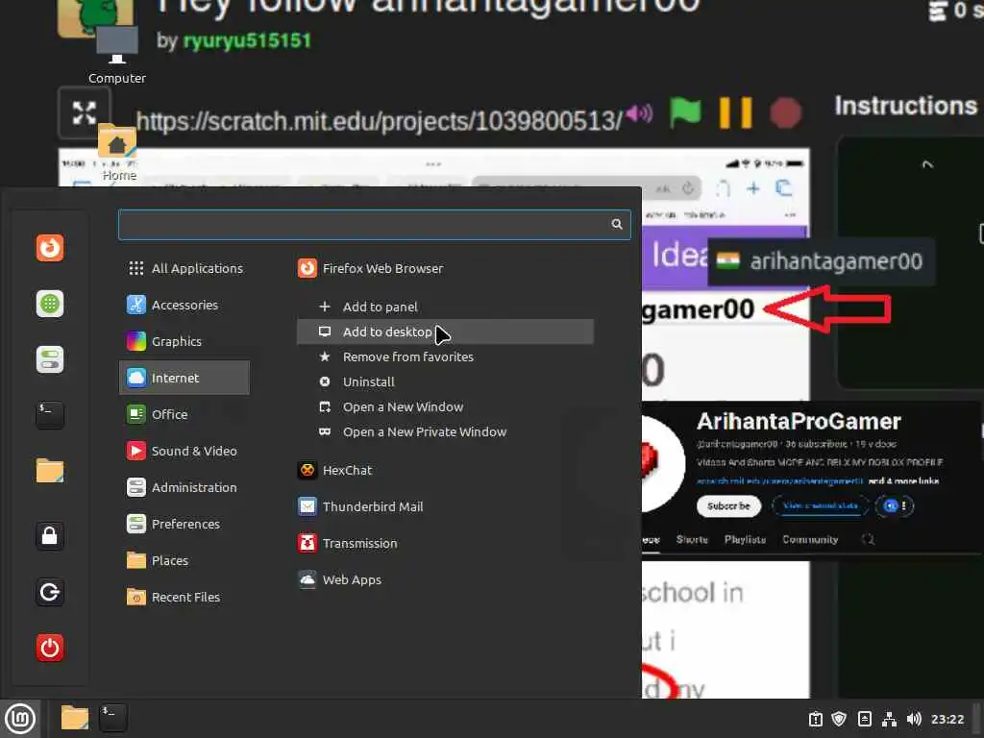Choose Add to desktop option
Image resolution: width=984 pixels, height=738 pixels.
pyautogui.click(x=445, y=332)
